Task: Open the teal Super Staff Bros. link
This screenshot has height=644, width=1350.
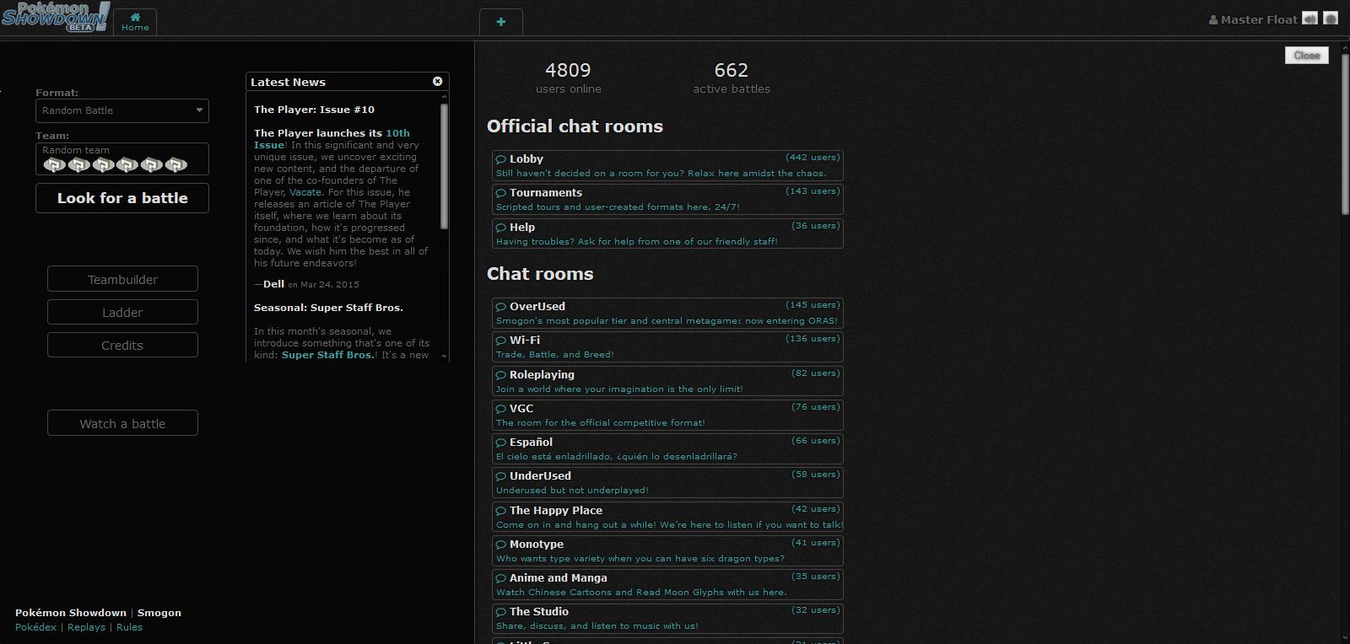Action: 327,355
